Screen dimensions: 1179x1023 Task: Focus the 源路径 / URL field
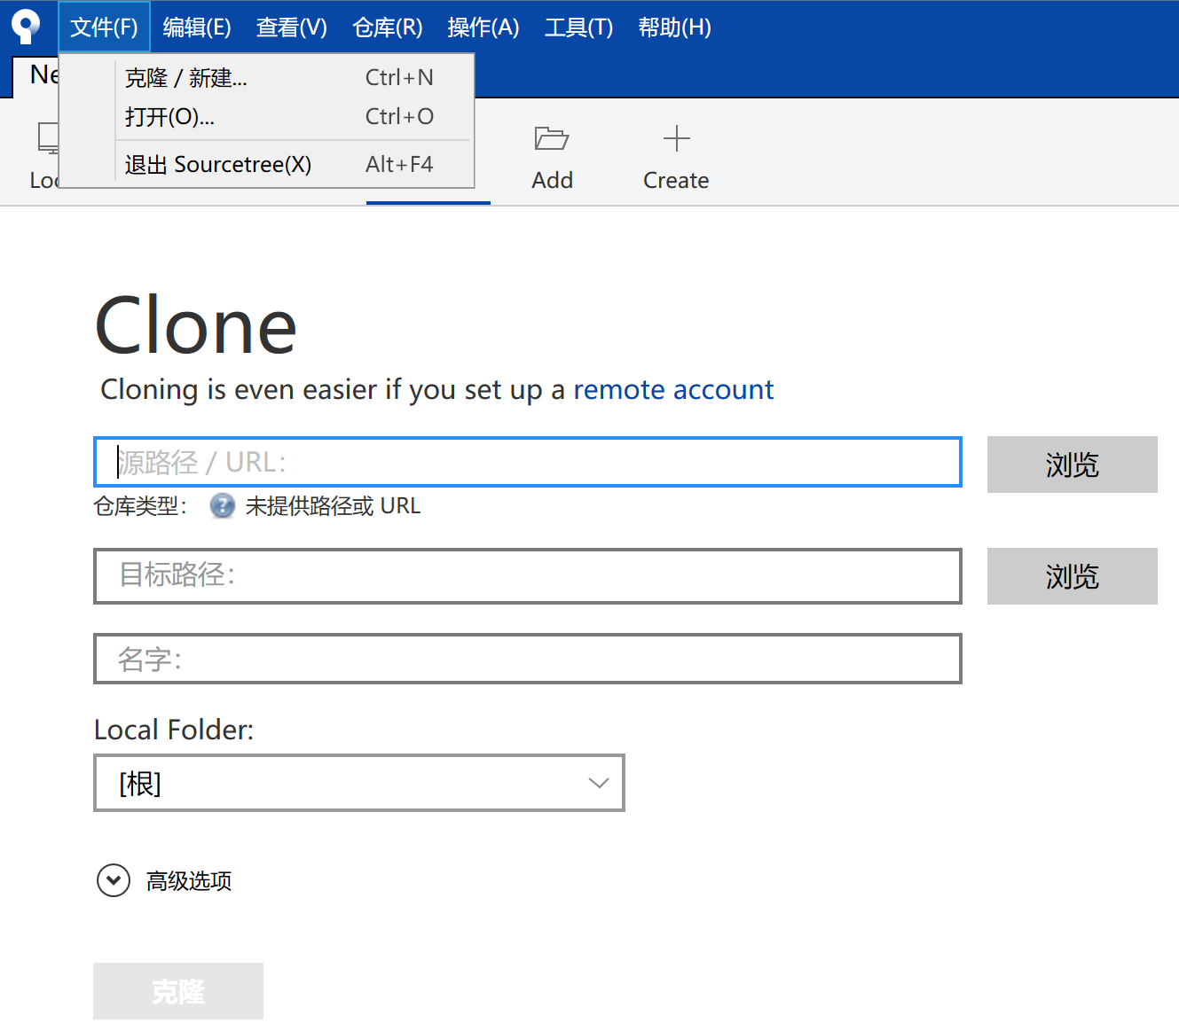tap(528, 462)
